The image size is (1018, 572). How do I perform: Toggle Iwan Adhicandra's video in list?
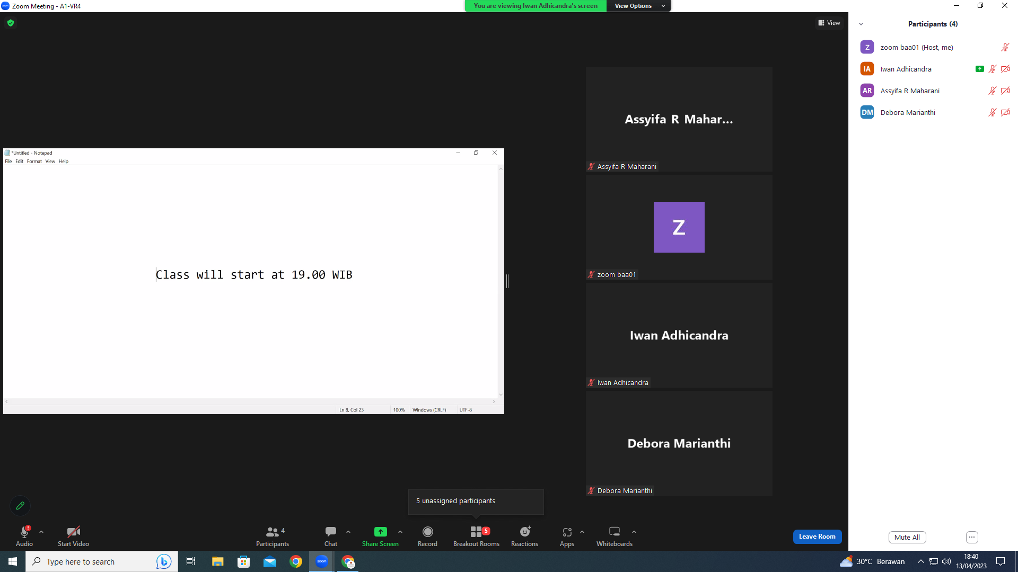[x=1005, y=69]
